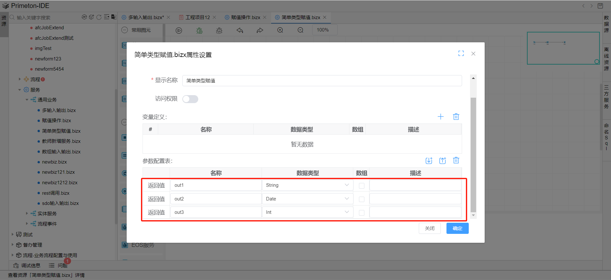Click the export parameter icon
Viewport: 611px width, 280px height.
tap(443, 161)
